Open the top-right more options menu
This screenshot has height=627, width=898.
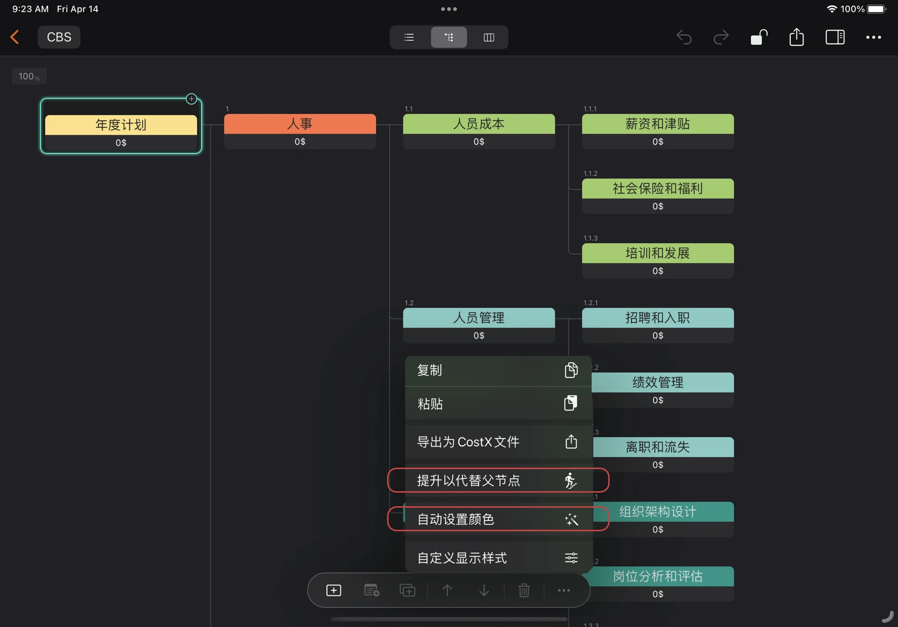(874, 37)
